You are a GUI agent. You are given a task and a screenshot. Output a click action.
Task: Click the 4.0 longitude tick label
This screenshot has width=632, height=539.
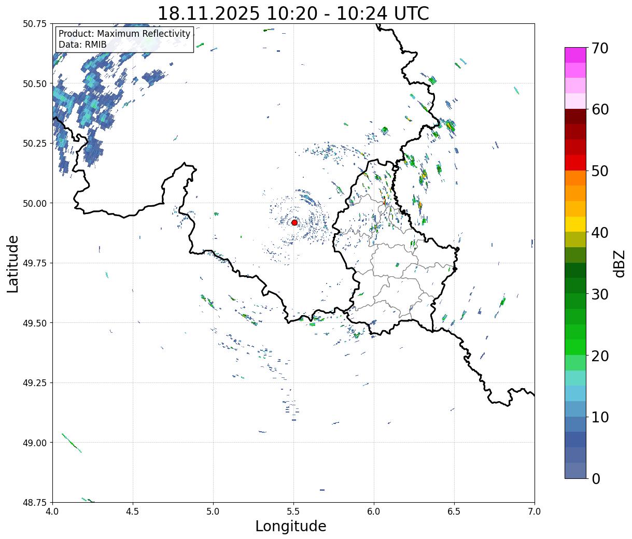(x=52, y=511)
